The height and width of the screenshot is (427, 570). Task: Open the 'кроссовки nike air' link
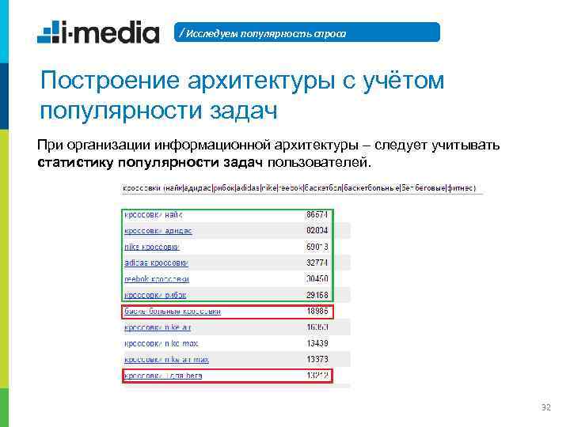(158, 327)
